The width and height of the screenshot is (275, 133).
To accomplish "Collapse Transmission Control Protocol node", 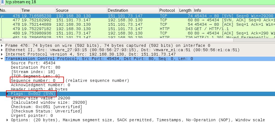I will pyautogui.click(x=2, y=59).
